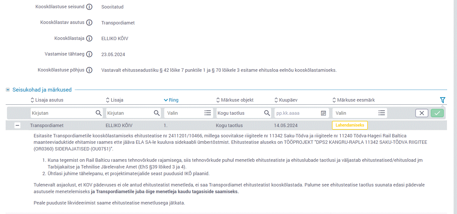Sort by Lisaja asutus column
457x214 pixels.
(x=47, y=100)
